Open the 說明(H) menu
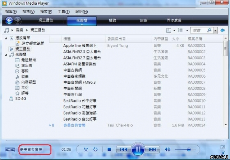230x160 pixels. pyautogui.click(x=82, y=12)
